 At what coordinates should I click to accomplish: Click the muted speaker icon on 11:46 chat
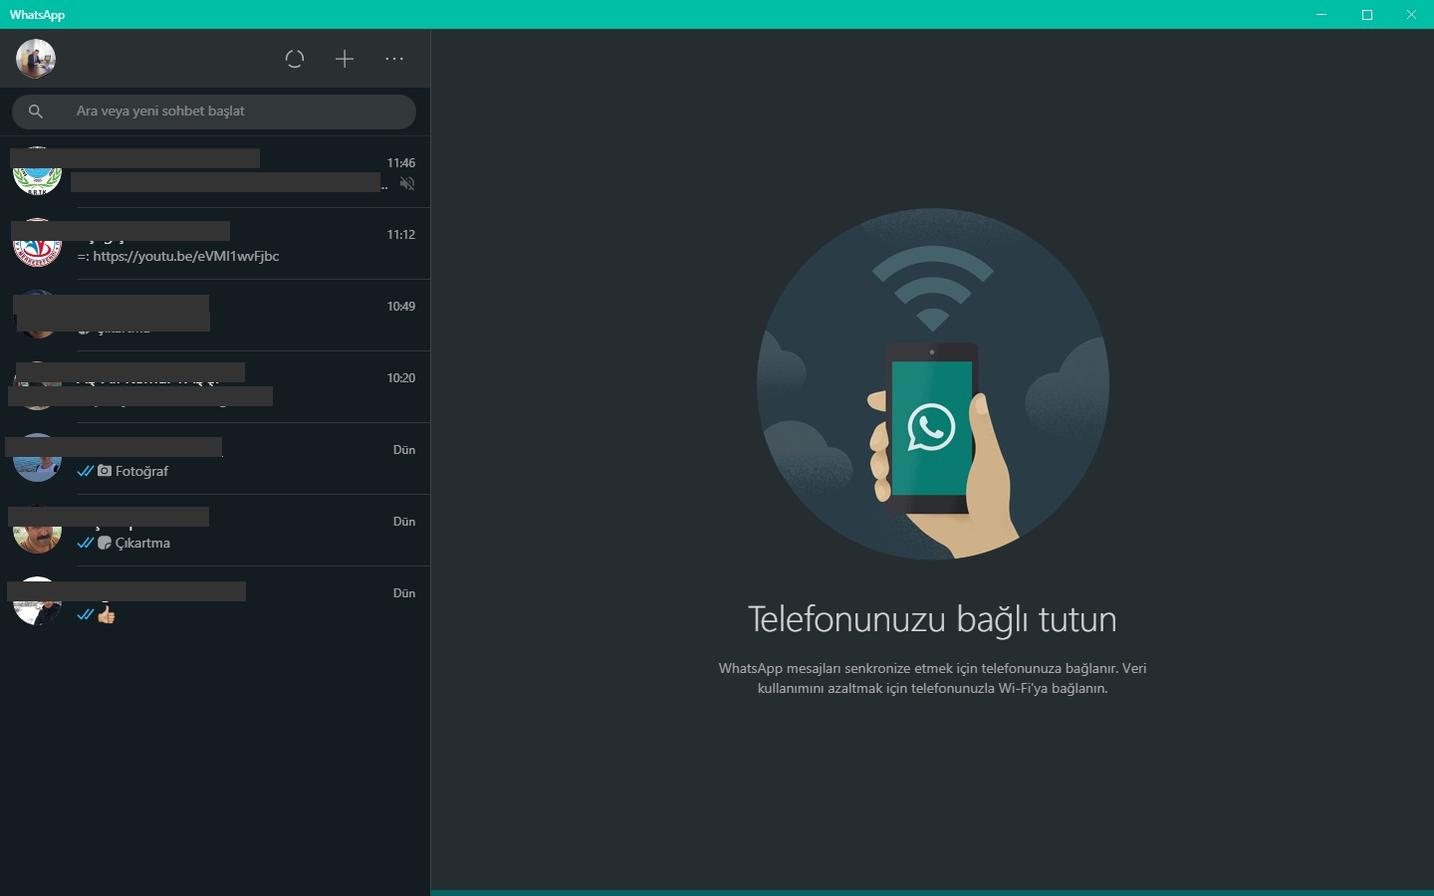[407, 183]
